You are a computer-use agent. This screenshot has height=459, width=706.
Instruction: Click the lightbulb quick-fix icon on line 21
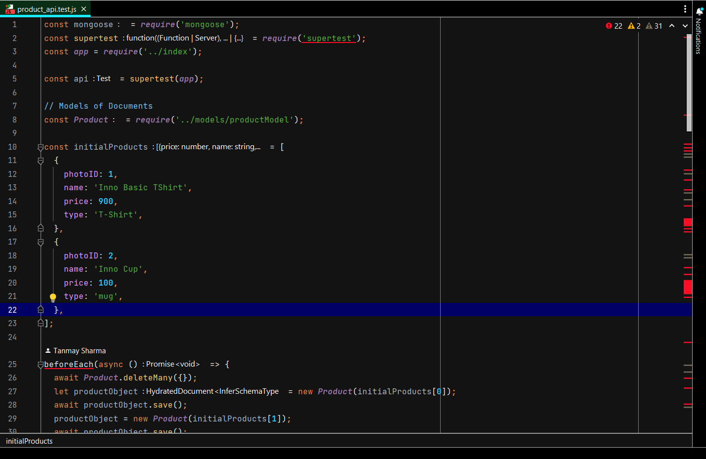click(53, 297)
